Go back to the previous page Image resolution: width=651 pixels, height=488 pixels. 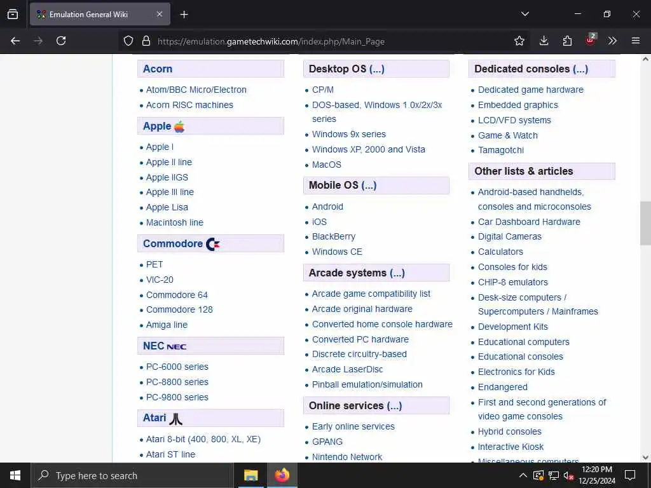coord(15,41)
